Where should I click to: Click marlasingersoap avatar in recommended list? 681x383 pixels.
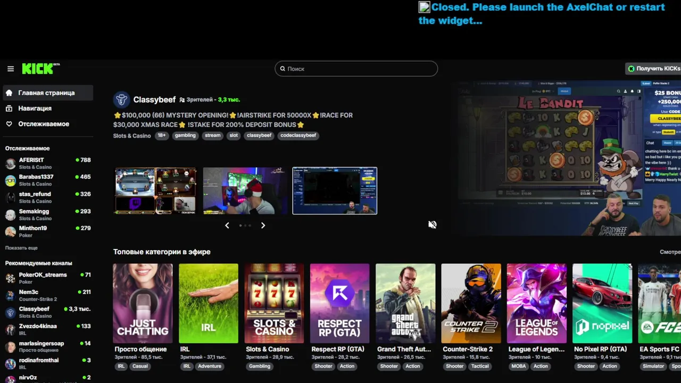click(11, 346)
